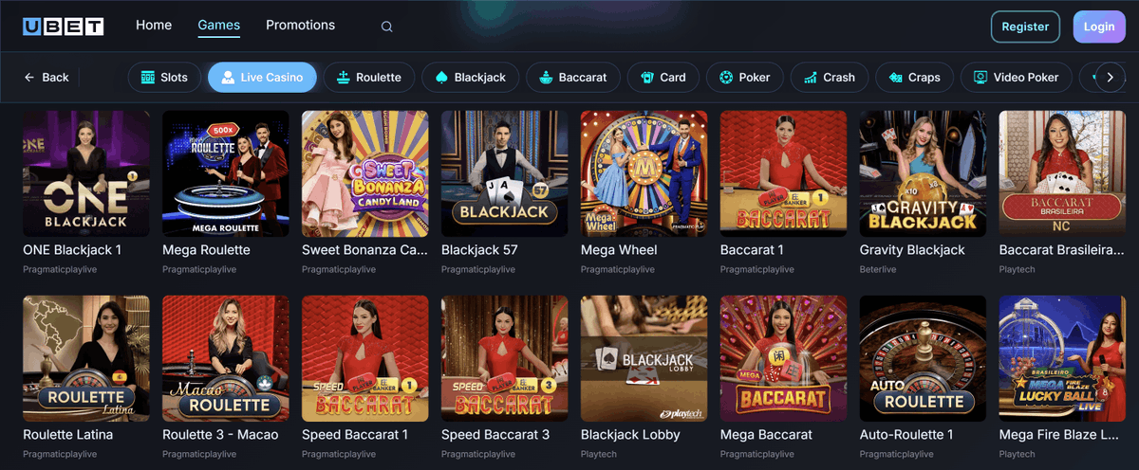Click the UBET logo
The width and height of the screenshot is (1139, 470).
tap(64, 26)
